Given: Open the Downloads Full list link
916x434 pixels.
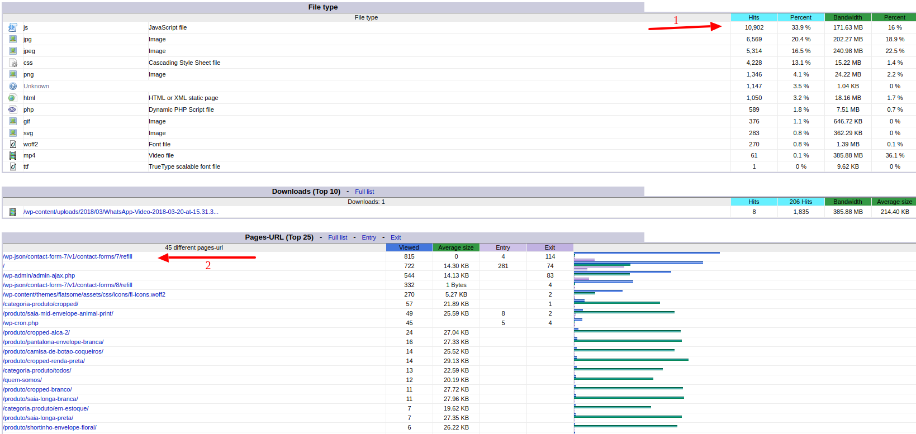Looking at the screenshot, I should (364, 192).
